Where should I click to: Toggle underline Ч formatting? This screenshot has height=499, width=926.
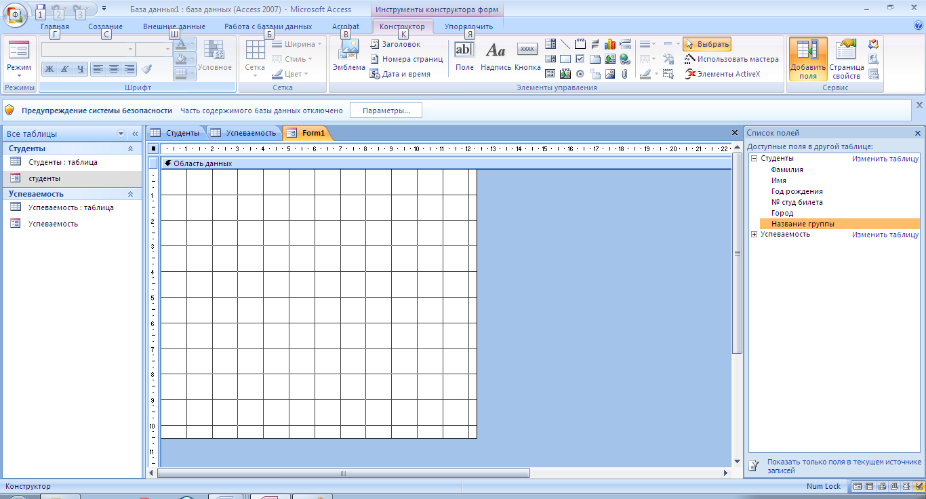(x=81, y=68)
